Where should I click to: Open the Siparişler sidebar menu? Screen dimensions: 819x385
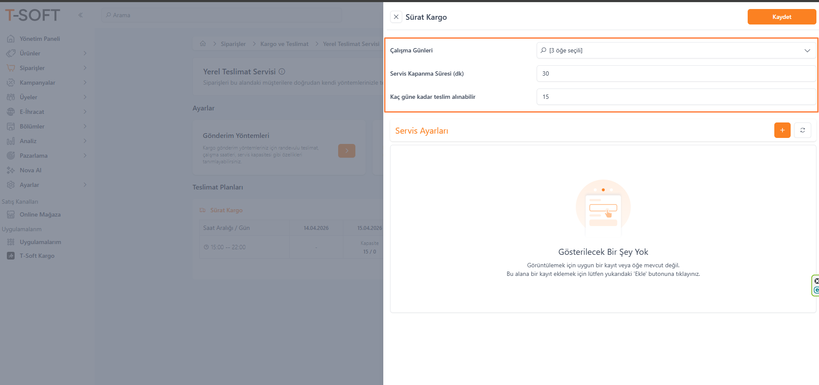pos(47,68)
